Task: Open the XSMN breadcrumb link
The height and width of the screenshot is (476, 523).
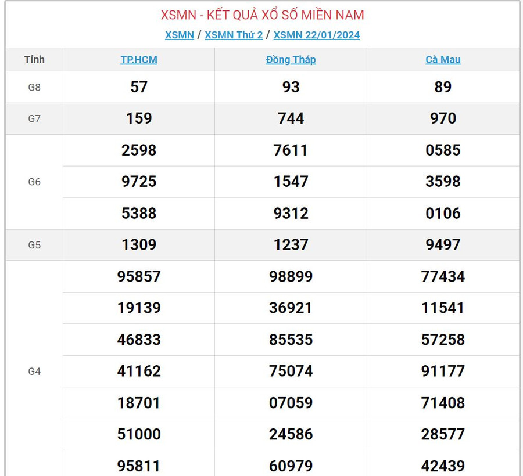Action: pos(179,35)
